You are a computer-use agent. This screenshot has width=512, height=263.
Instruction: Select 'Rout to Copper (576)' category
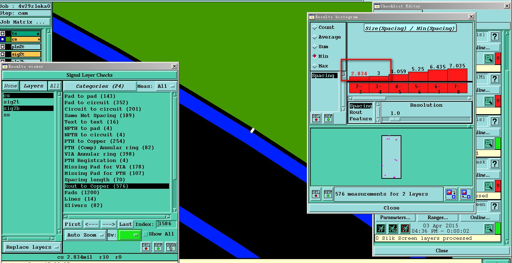coord(116,186)
